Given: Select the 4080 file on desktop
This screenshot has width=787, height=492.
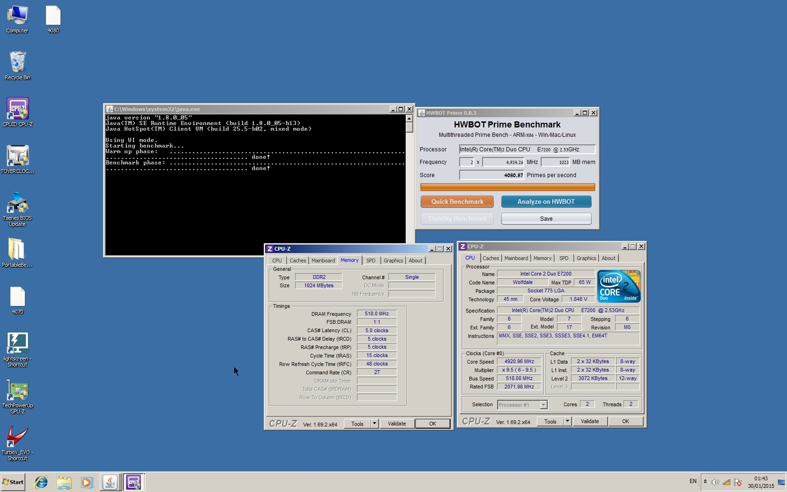Looking at the screenshot, I should point(53,19).
